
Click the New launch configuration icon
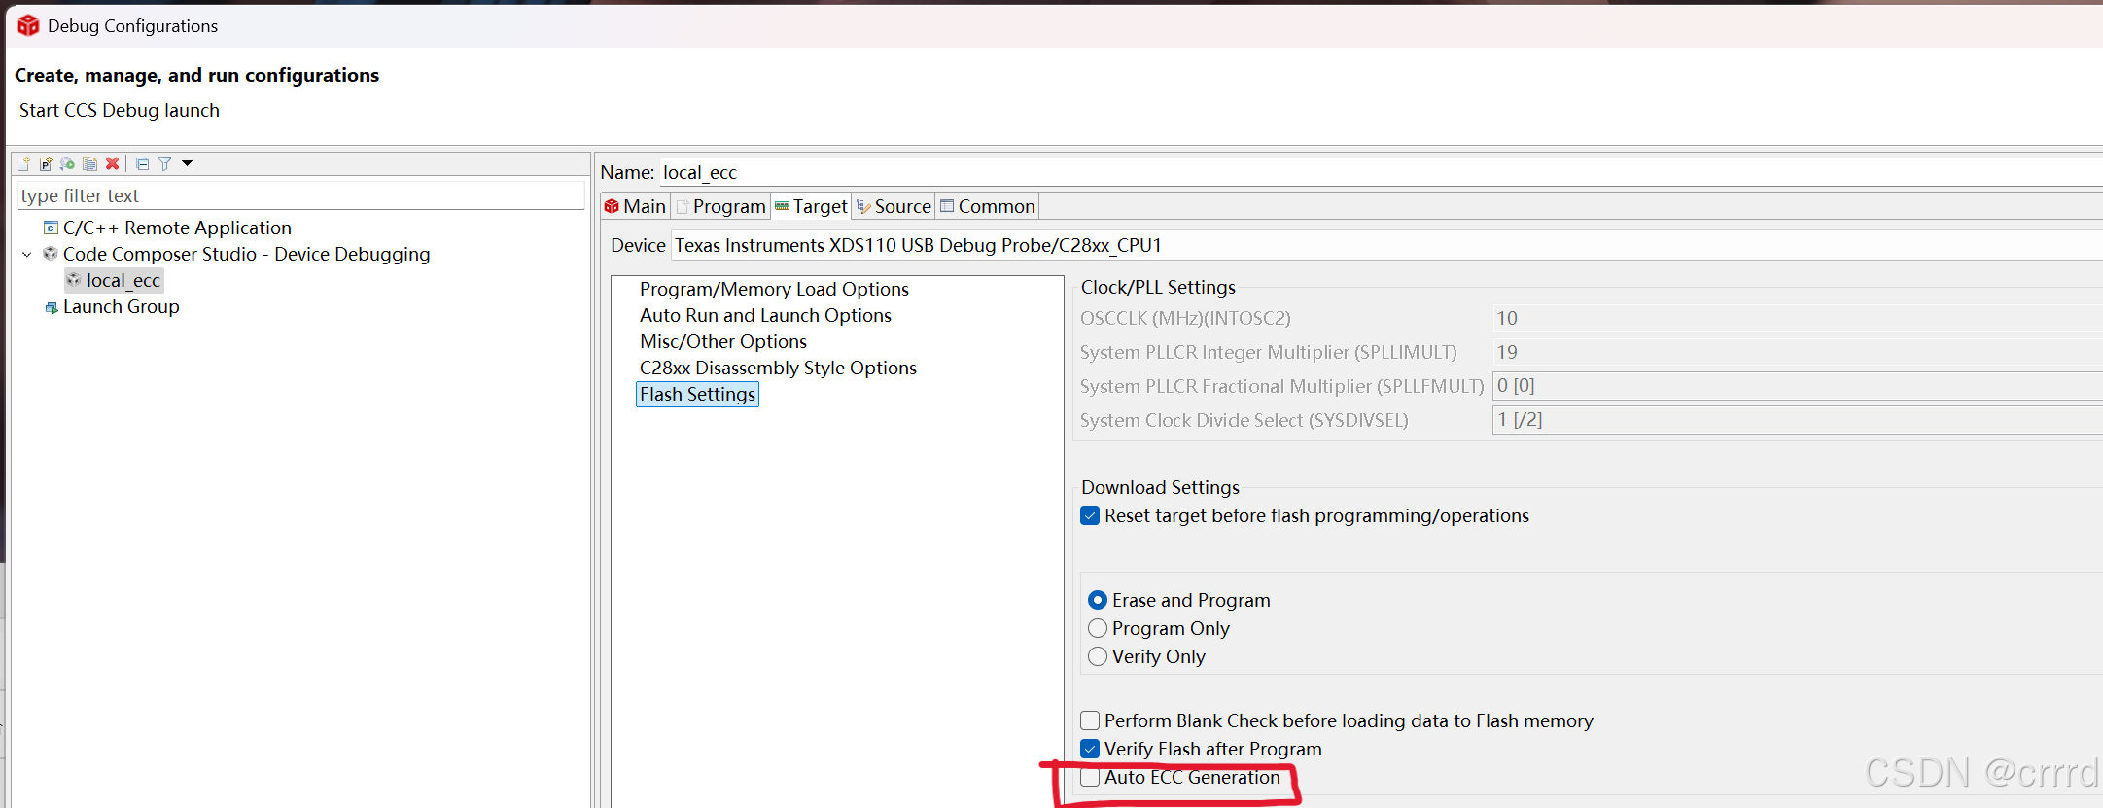pos(23,163)
